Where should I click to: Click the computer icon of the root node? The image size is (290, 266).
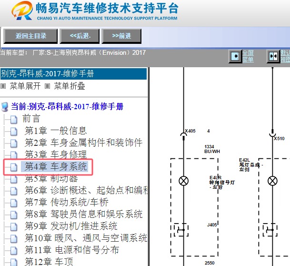point(5,107)
